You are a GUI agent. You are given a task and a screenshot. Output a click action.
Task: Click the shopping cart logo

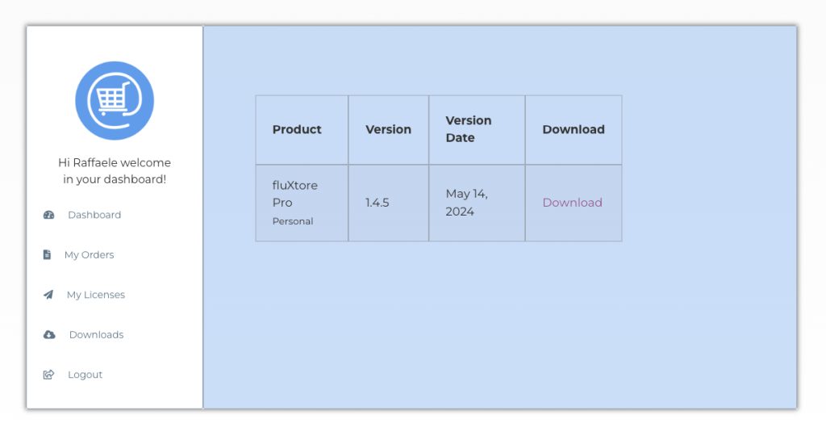115,101
